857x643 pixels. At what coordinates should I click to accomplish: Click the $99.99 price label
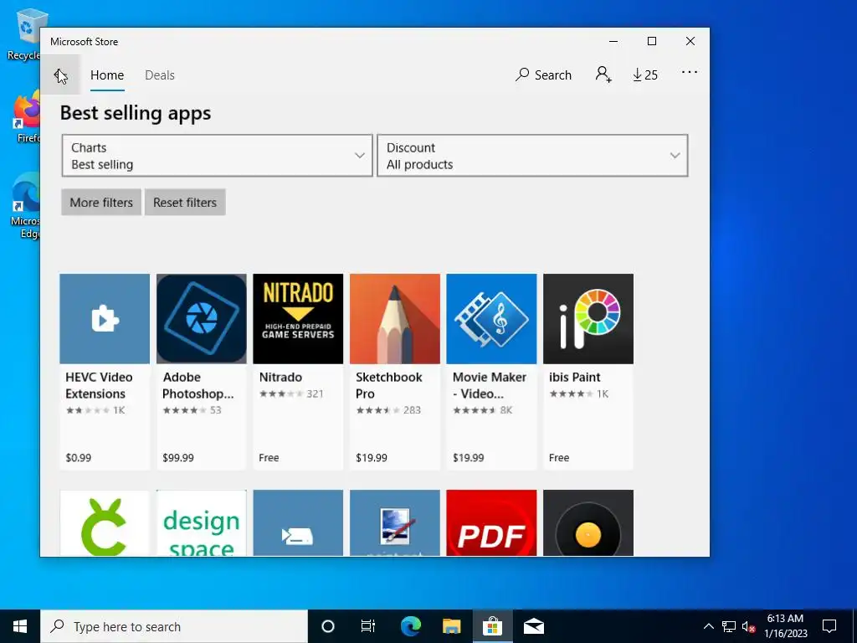point(178,458)
